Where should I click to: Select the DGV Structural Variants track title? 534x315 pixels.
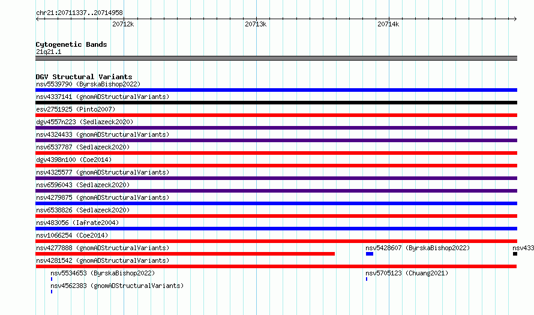pyautogui.click(x=84, y=77)
